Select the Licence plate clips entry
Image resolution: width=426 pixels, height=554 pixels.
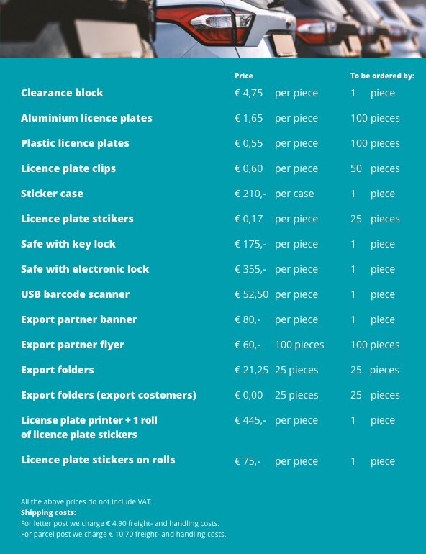click(68, 168)
